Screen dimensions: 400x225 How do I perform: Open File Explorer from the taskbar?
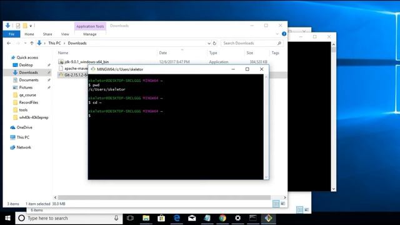pos(146,218)
